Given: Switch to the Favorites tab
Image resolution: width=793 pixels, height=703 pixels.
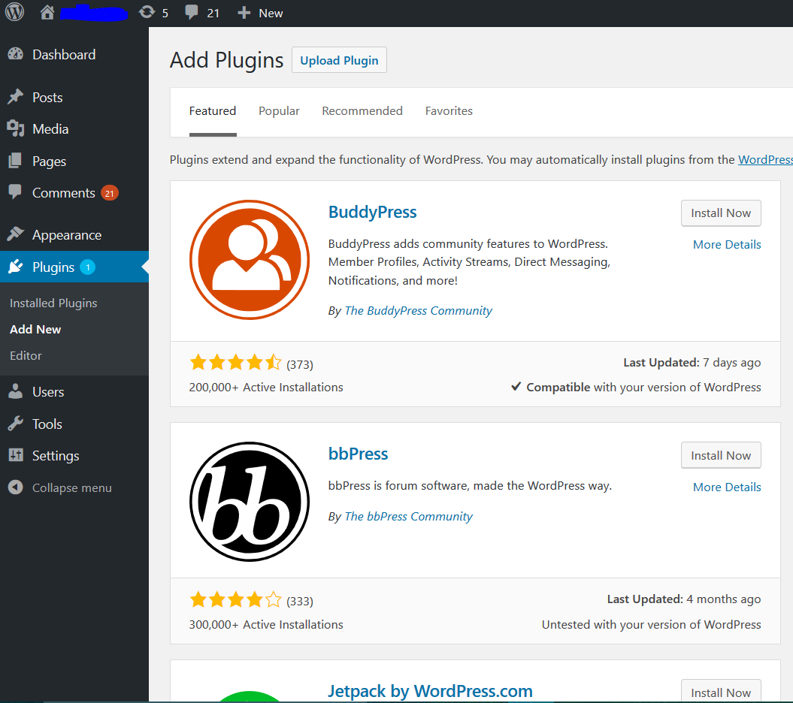Looking at the screenshot, I should 449,111.
